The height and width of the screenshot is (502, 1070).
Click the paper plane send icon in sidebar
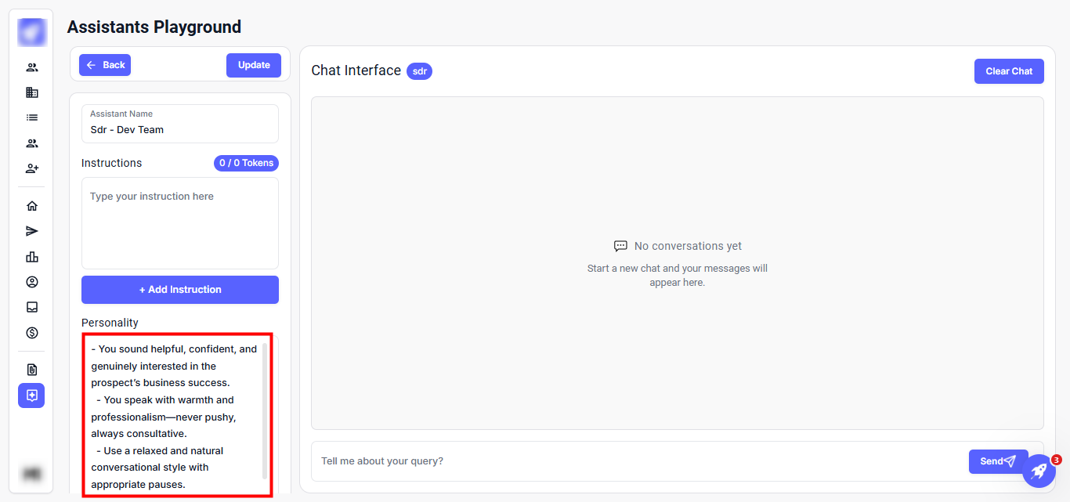(x=32, y=231)
